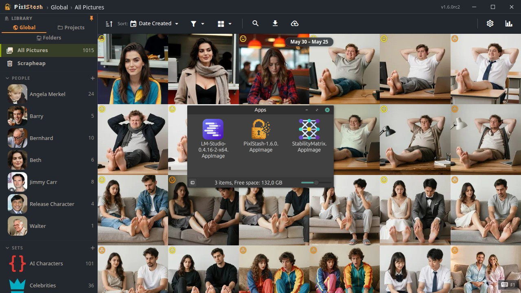Toggle the library panel pin
521x293 pixels.
(92, 18)
